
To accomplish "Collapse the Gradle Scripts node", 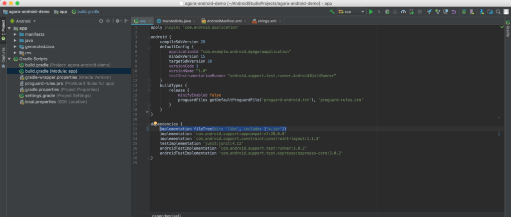I will tap(9, 59).
